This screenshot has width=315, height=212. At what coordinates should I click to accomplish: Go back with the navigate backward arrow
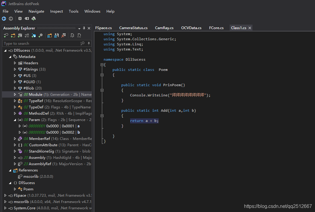[x=4, y=19]
